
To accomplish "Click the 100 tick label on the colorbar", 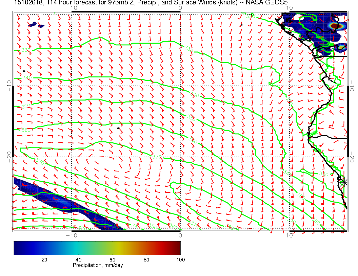I will pyautogui.click(x=180, y=260).
